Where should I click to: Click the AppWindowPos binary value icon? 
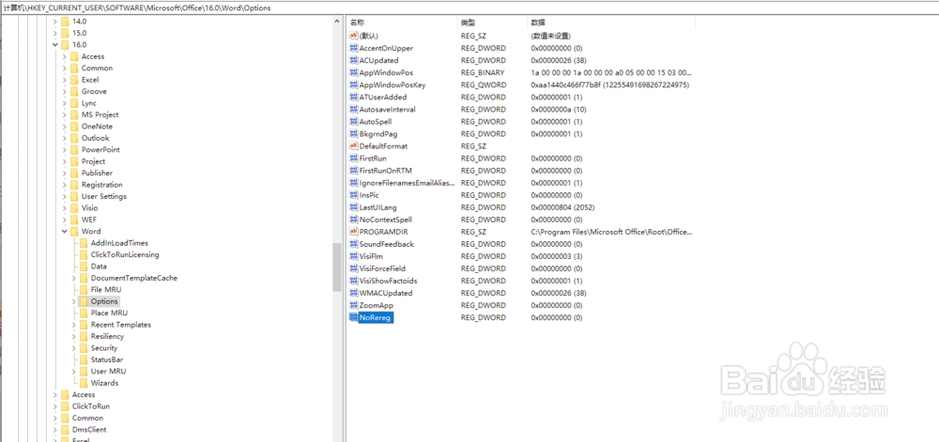click(x=353, y=72)
